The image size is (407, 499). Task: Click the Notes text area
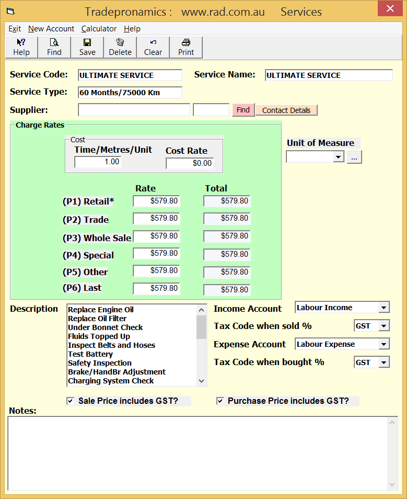[198, 453]
